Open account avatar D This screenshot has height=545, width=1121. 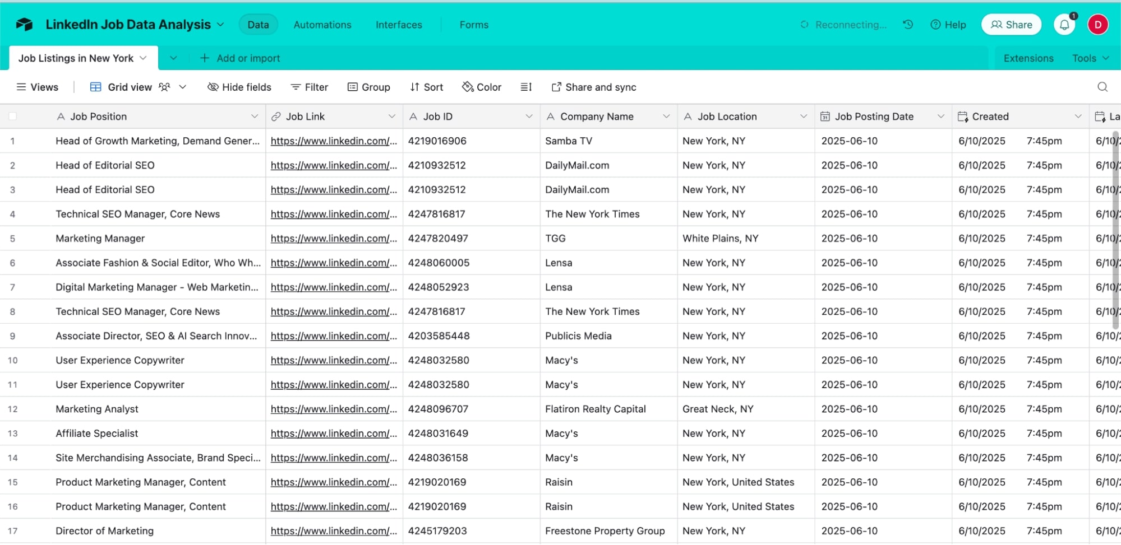click(1098, 25)
